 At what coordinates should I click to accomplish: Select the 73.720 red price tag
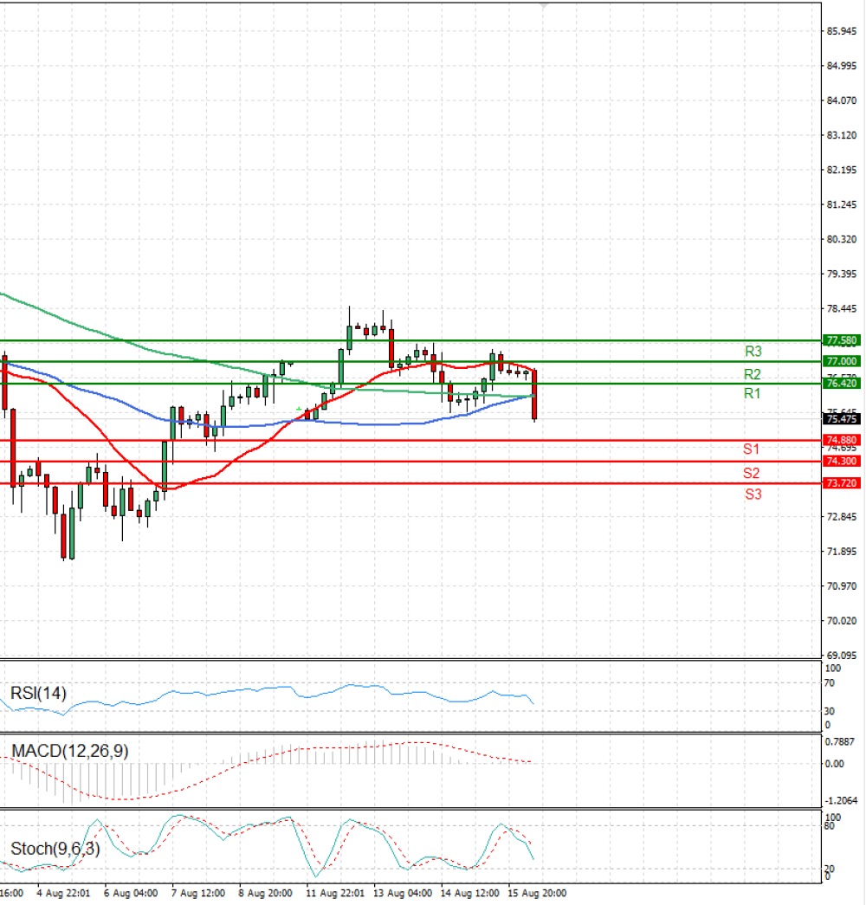(841, 482)
